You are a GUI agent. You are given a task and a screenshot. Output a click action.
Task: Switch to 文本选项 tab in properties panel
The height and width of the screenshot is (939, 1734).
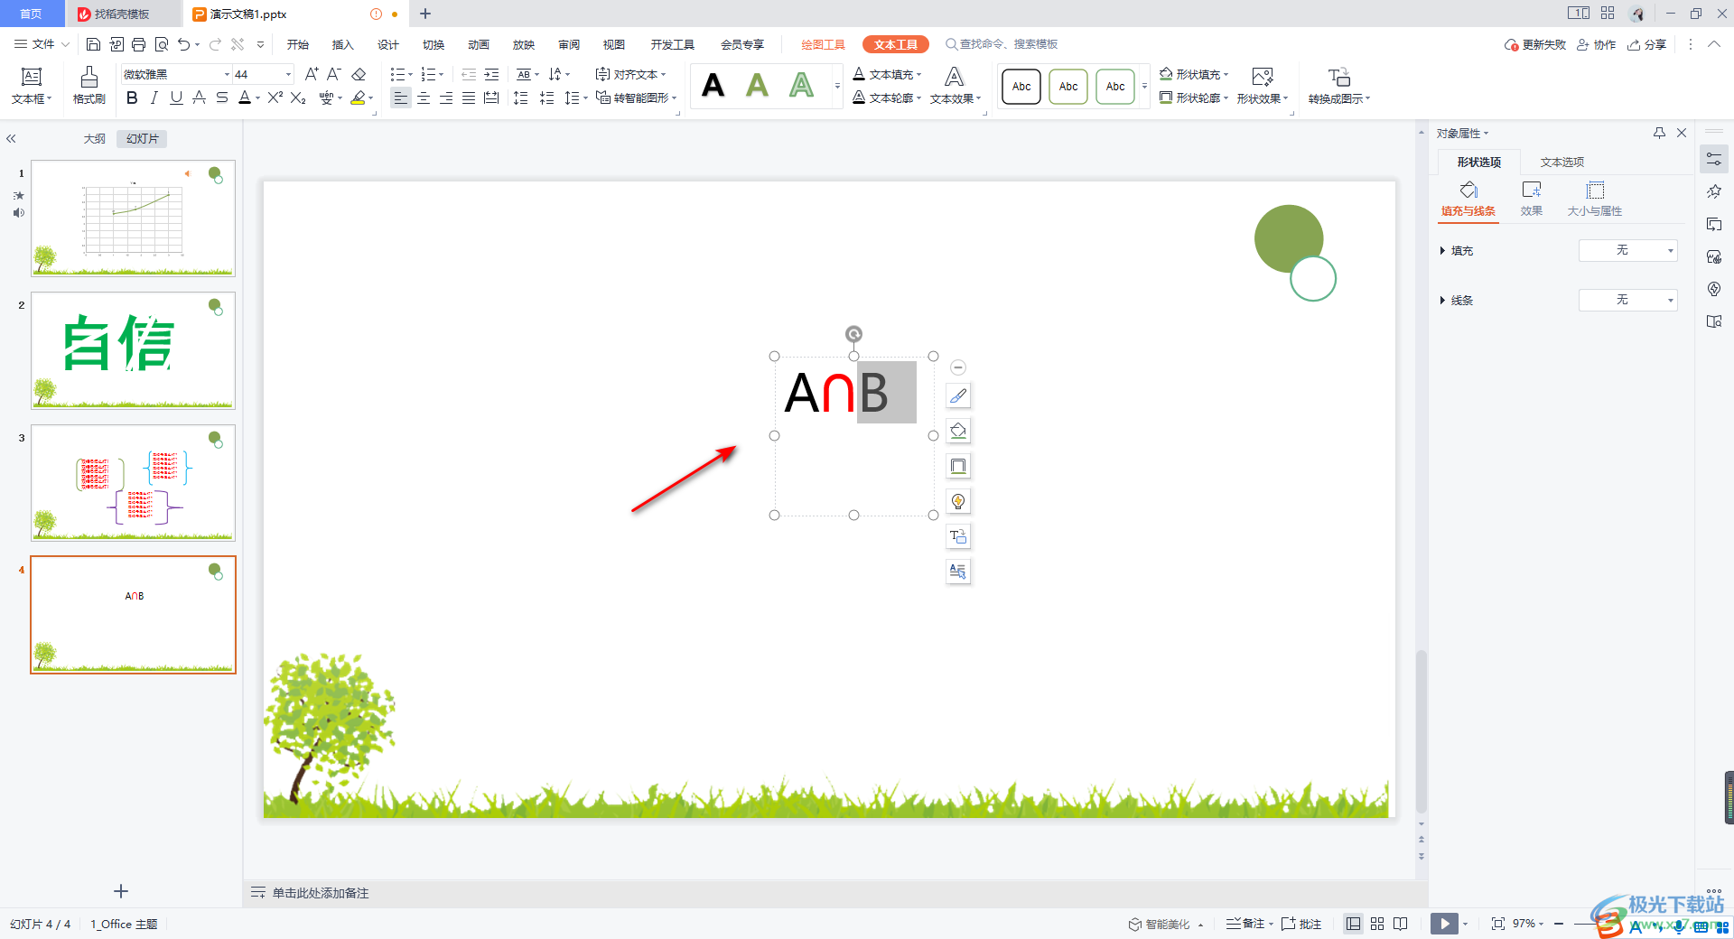[x=1562, y=162]
